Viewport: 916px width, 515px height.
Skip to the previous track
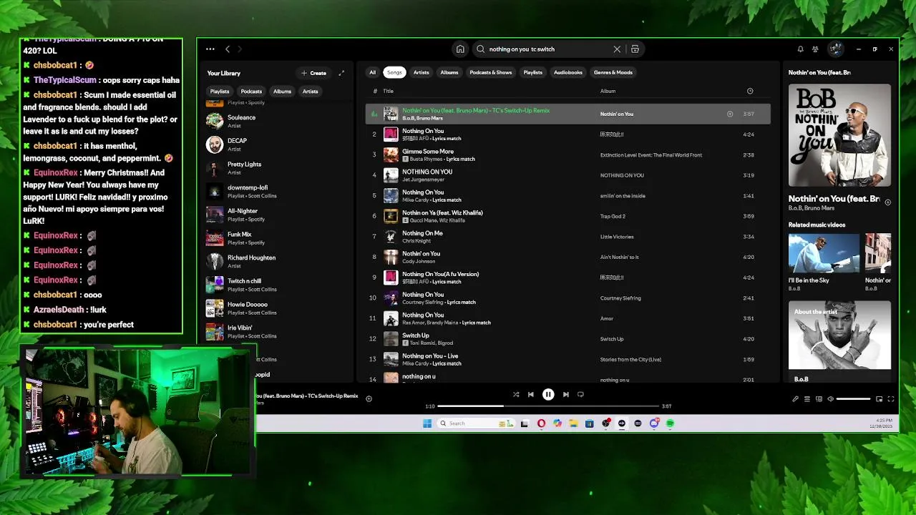[x=530, y=394]
